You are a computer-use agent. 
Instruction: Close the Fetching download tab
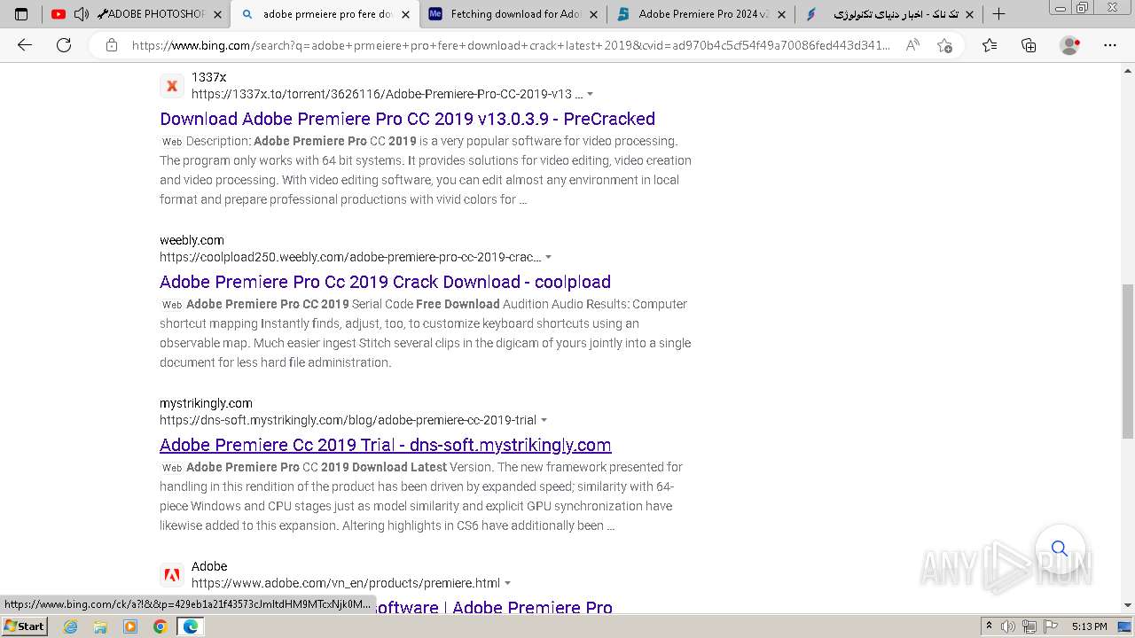[x=593, y=14]
